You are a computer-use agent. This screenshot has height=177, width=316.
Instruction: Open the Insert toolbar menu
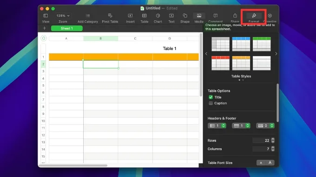pyautogui.click(x=130, y=16)
